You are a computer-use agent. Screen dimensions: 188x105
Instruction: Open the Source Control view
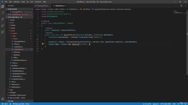pyautogui.click(x=3, y=19)
